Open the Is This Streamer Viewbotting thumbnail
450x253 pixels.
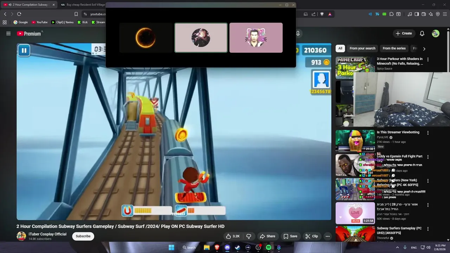355,141
